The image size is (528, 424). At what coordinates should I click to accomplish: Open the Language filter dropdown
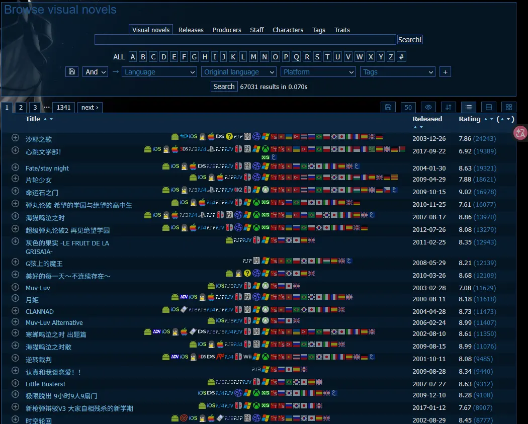[x=159, y=72]
